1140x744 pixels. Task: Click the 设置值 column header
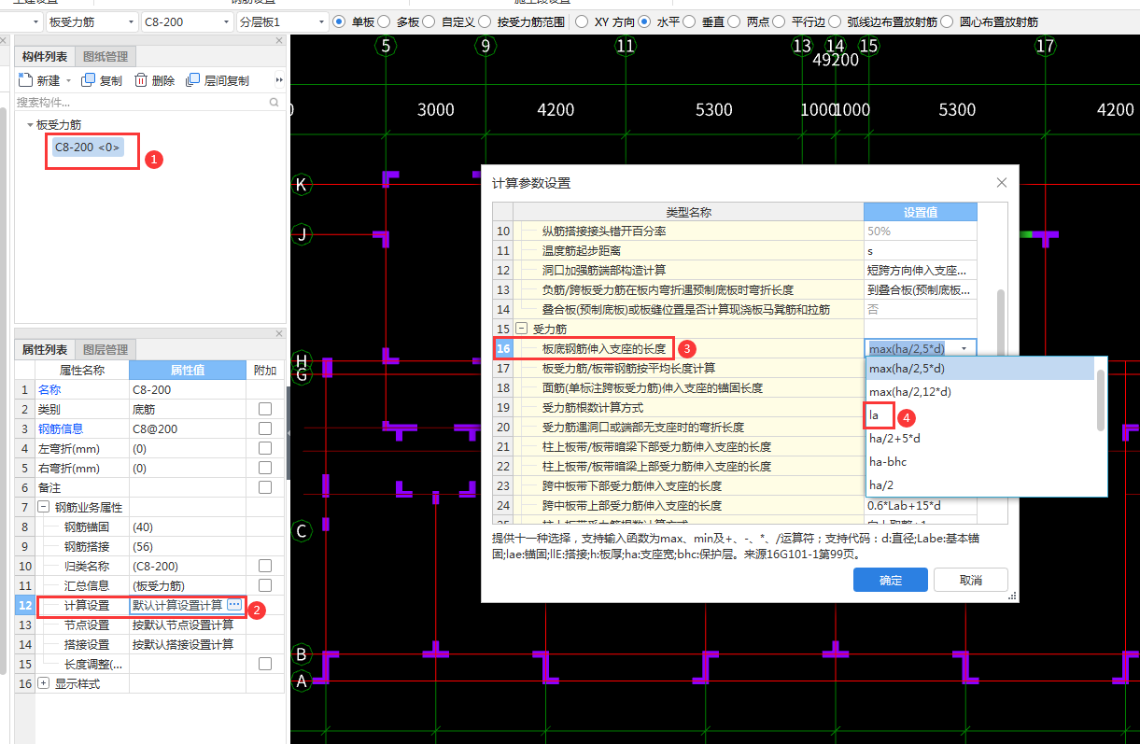[921, 212]
